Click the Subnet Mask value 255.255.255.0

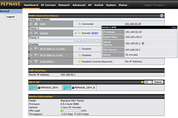[x=133, y=37]
